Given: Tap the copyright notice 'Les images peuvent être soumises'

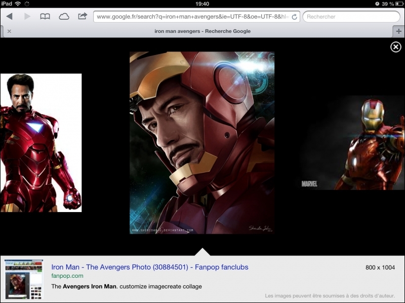Looking at the screenshot, I should [x=330, y=296].
